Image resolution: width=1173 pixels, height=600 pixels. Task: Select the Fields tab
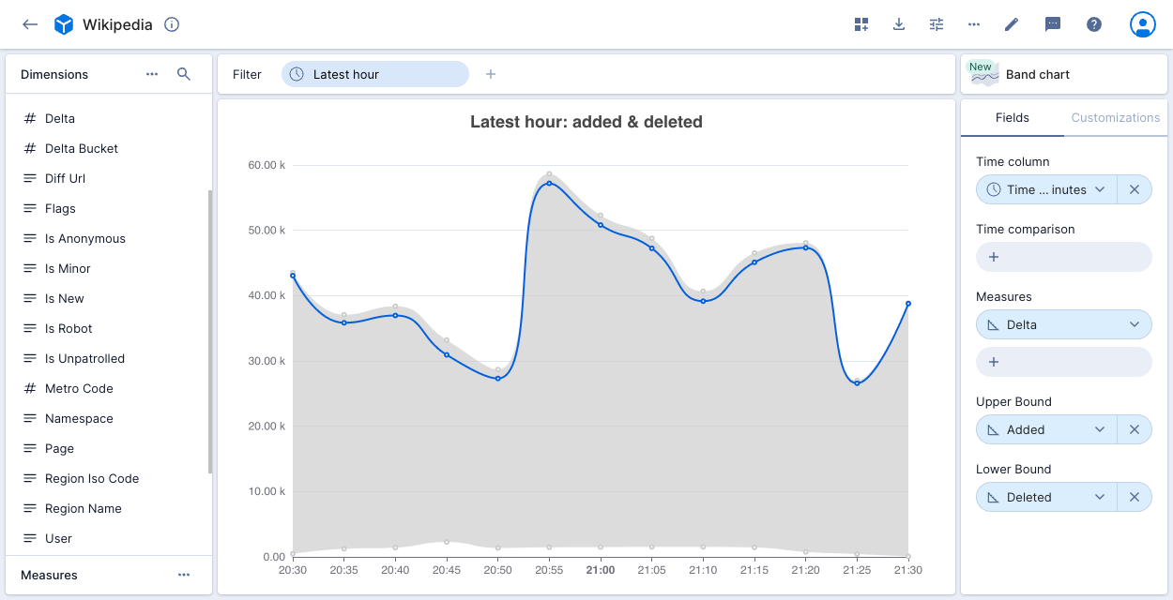pos(1012,117)
